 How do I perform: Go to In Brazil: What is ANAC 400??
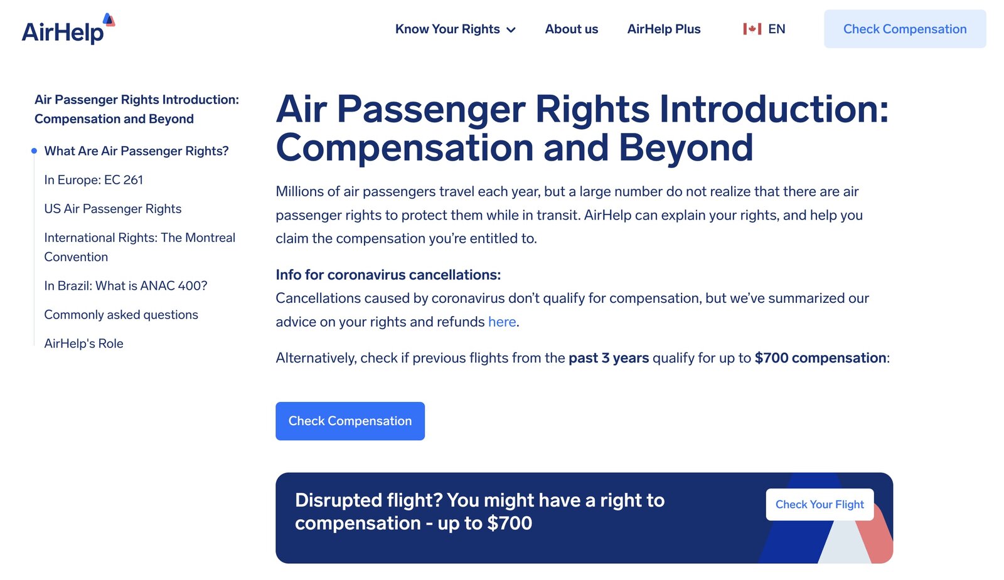[x=125, y=286]
